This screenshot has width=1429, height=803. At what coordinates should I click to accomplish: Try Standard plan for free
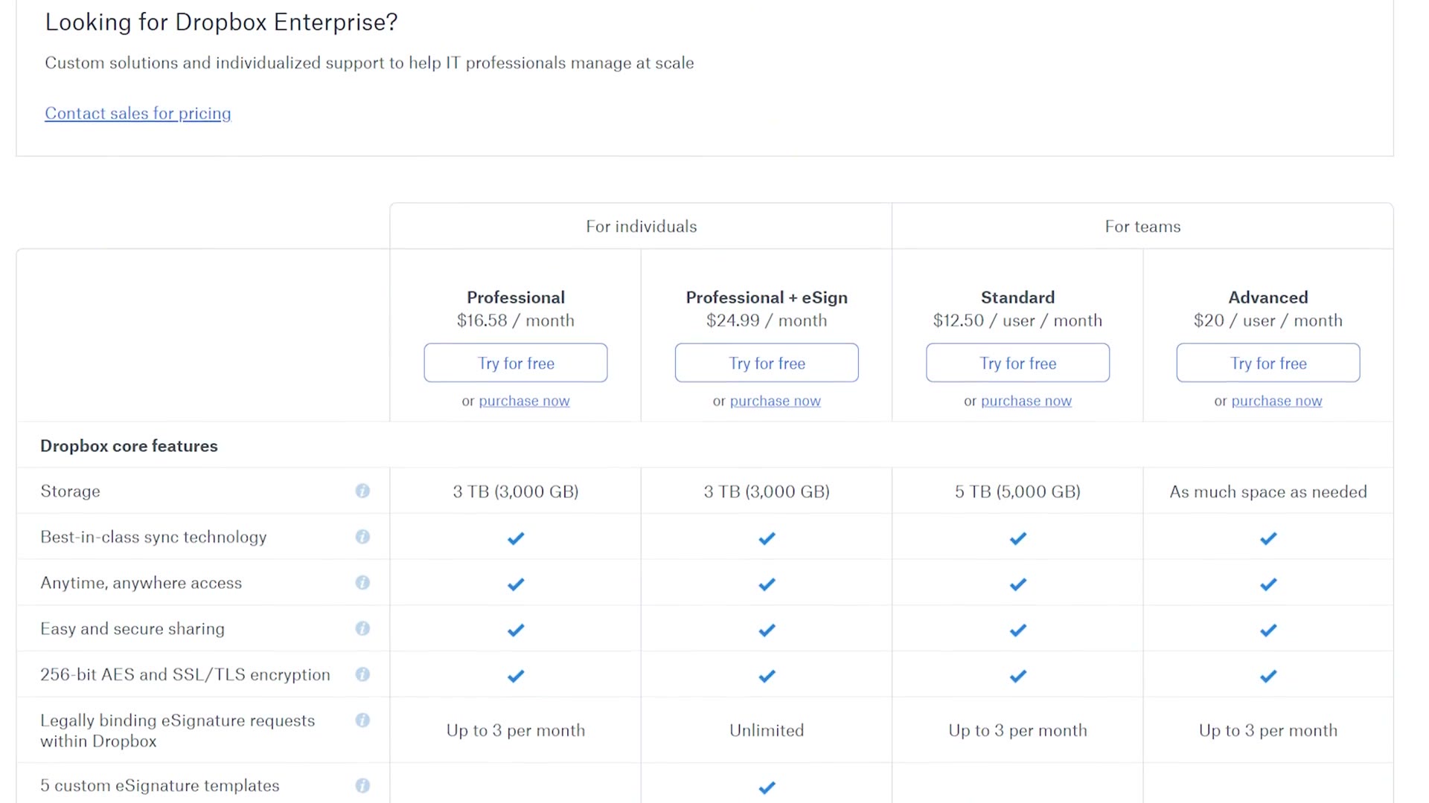click(1017, 363)
